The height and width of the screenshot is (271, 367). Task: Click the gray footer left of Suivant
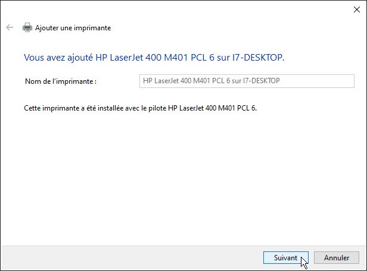131,257
